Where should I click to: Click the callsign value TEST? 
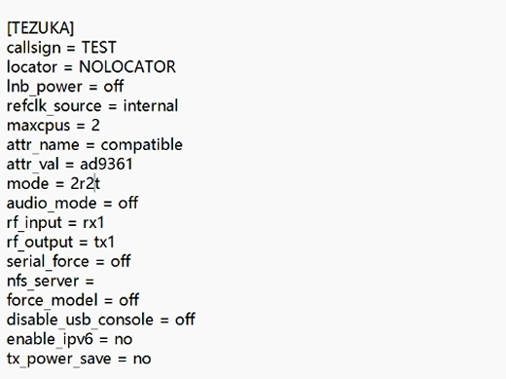(x=98, y=48)
